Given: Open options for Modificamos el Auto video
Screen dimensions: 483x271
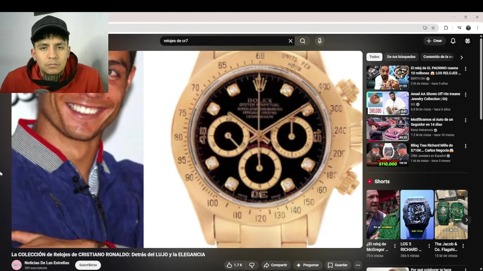Looking at the screenshot, I should 465,120.
